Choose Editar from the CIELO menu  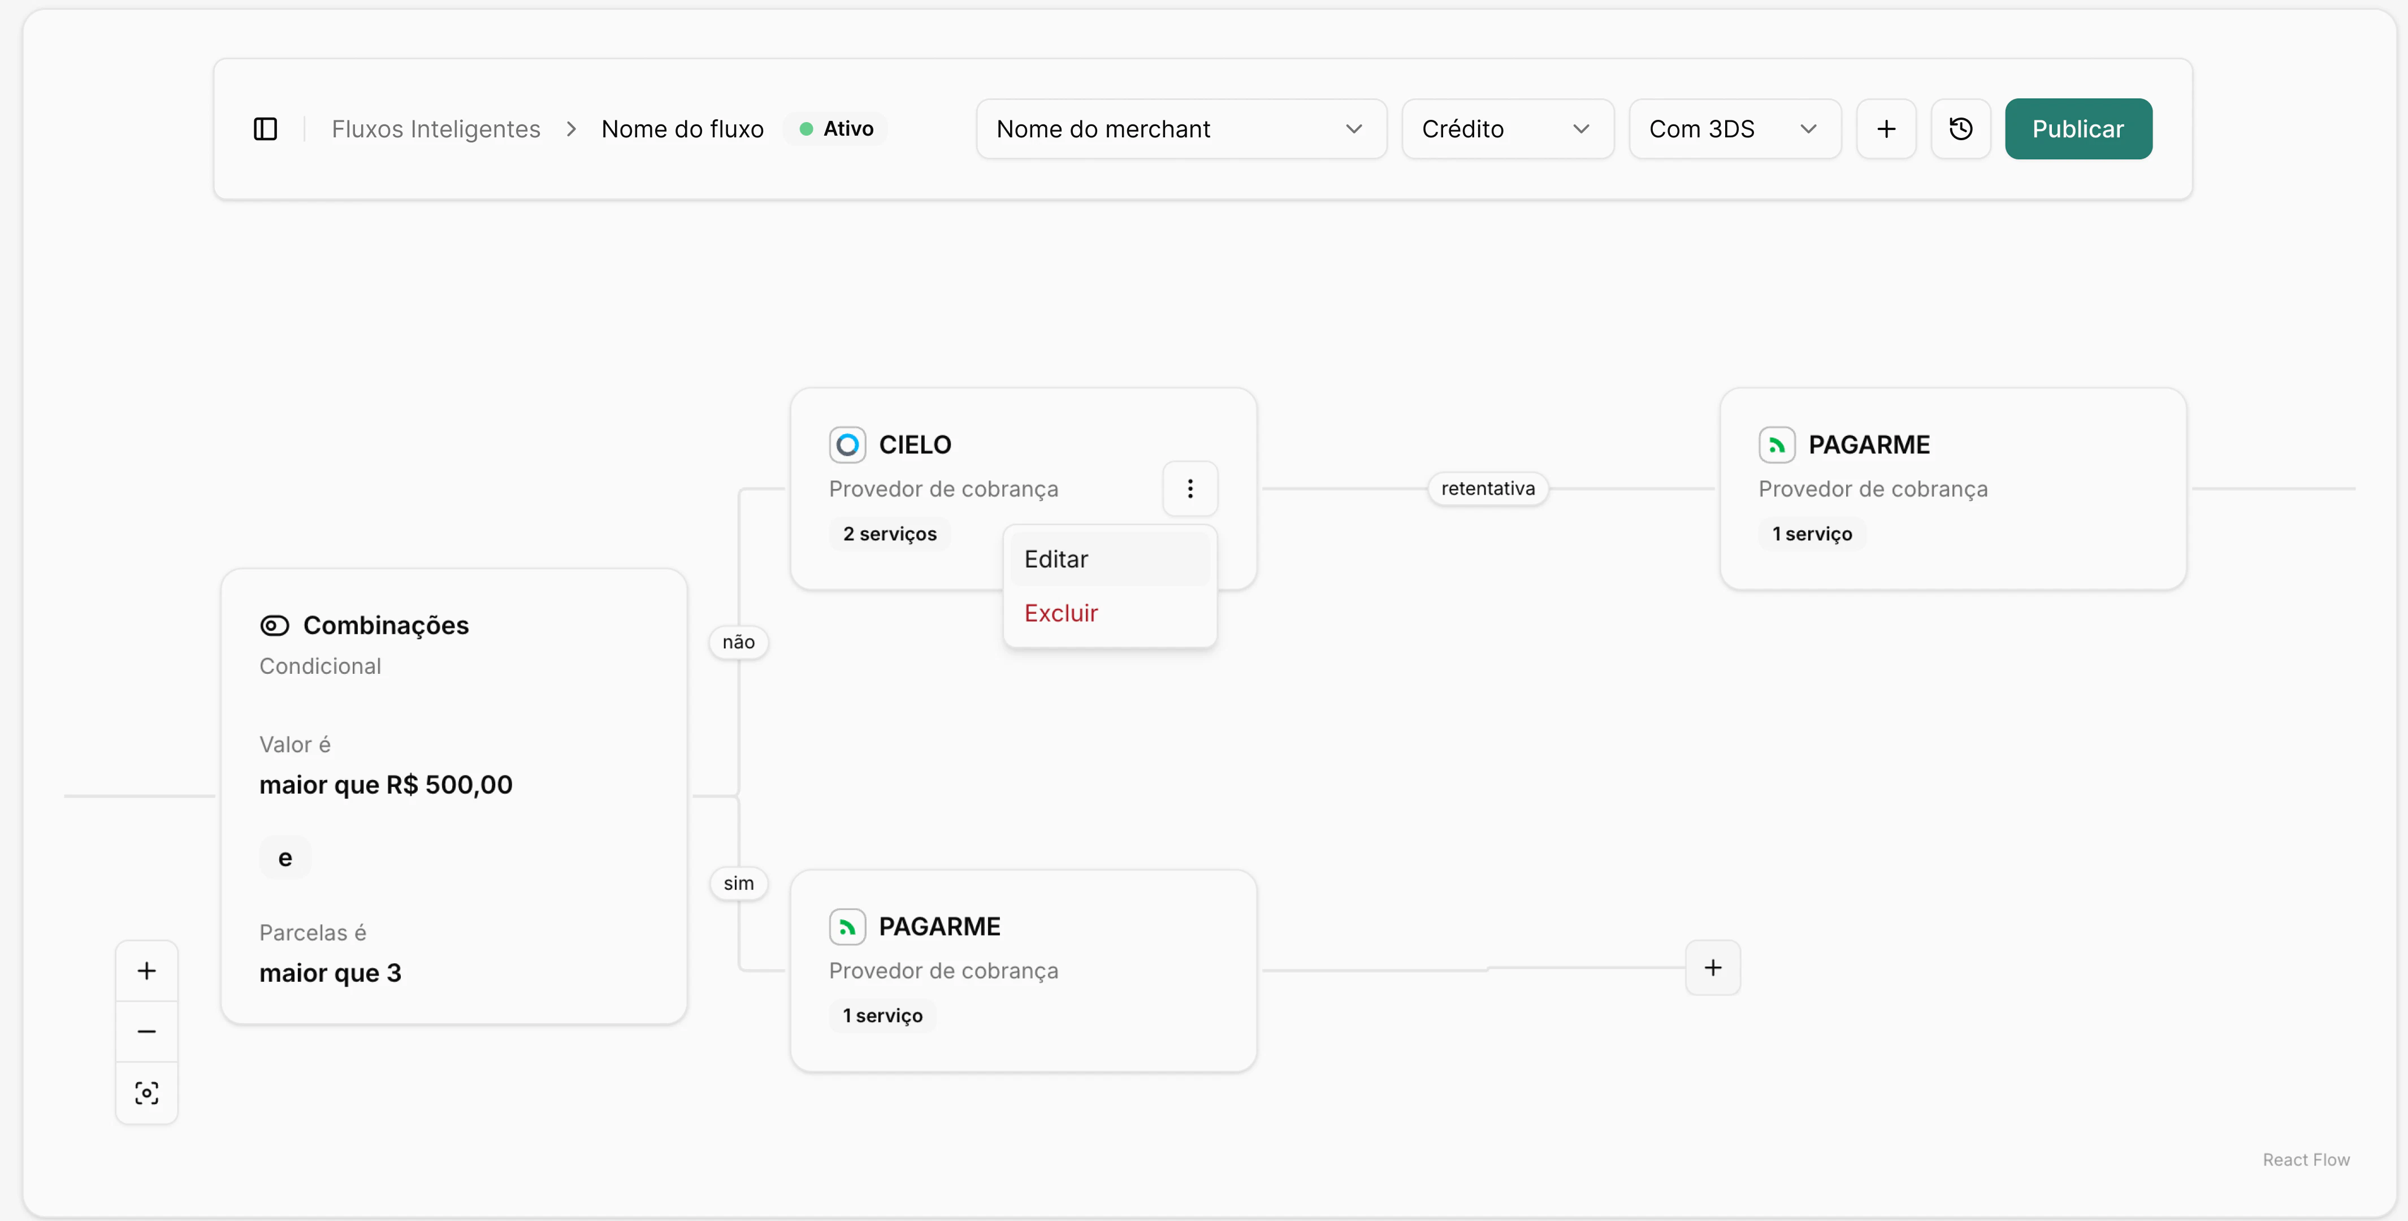point(1110,559)
